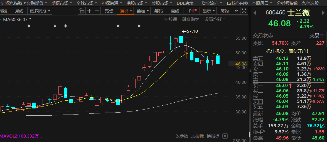Switch to the 月线 monthly period
The height and width of the screenshot is (142, 327).
pos(19,11)
